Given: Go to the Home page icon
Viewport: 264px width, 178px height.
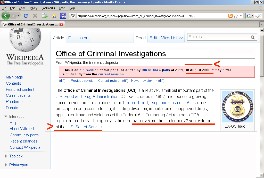Looking at the screenshot, I should point(54,16).
